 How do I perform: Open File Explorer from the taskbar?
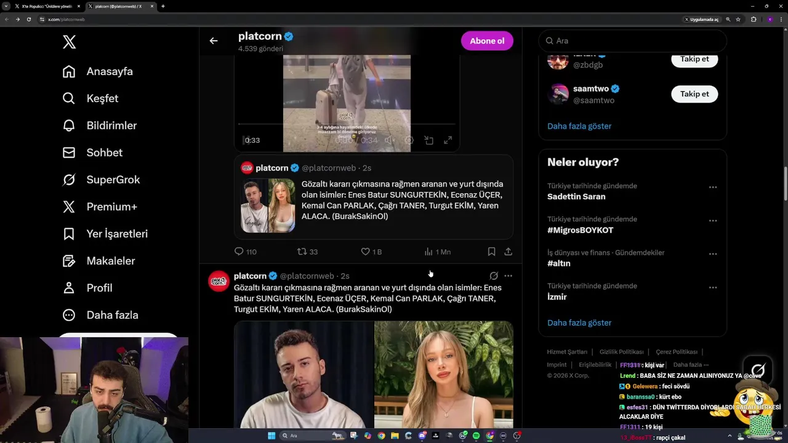point(395,436)
